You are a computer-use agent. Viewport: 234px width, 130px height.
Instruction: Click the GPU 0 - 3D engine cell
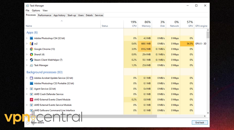(x=201, y=44)
